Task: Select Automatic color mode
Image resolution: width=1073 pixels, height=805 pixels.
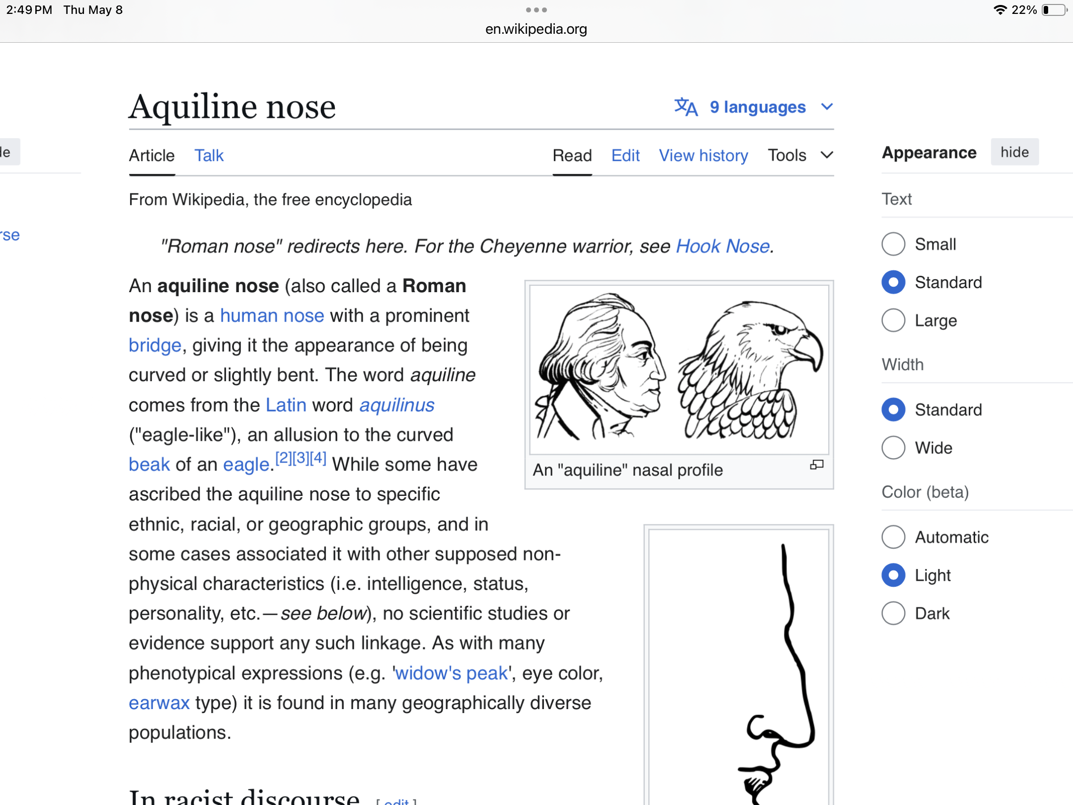Action: [893, 537]
